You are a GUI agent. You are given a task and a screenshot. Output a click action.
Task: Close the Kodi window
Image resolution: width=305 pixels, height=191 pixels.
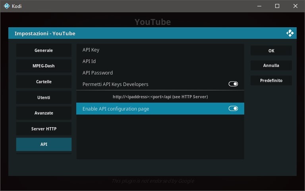(295, 6)
